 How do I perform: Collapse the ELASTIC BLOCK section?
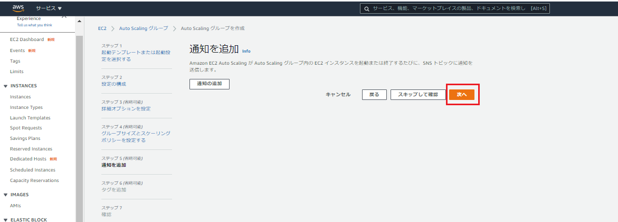pos(5,220)
